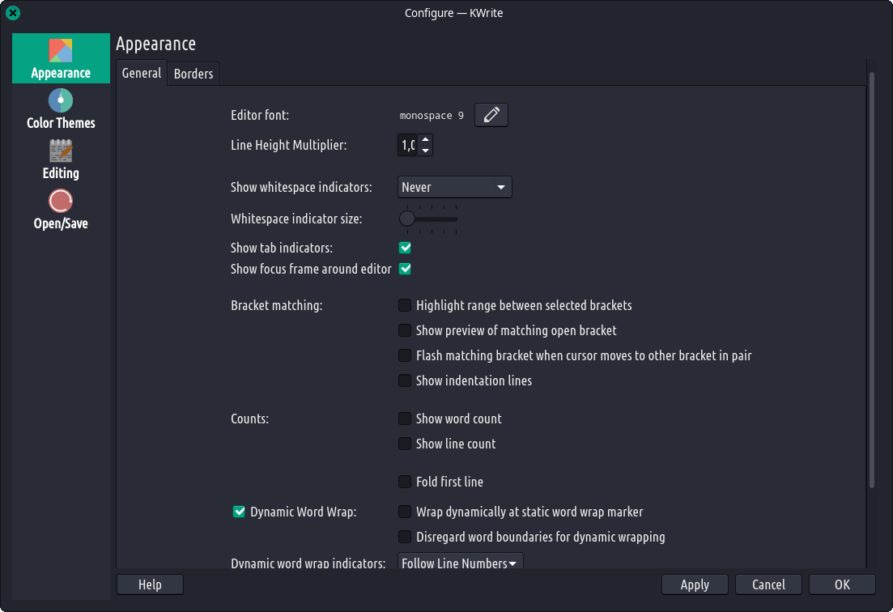Expand the Dynamic word wrap indicators dropdown

pos(460,563)
